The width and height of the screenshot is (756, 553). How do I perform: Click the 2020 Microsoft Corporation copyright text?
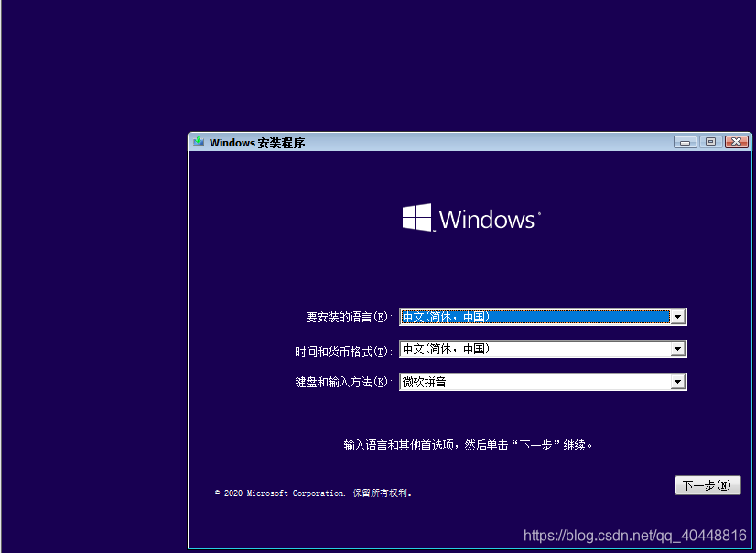pyautogui.click(x=313, y=493)
